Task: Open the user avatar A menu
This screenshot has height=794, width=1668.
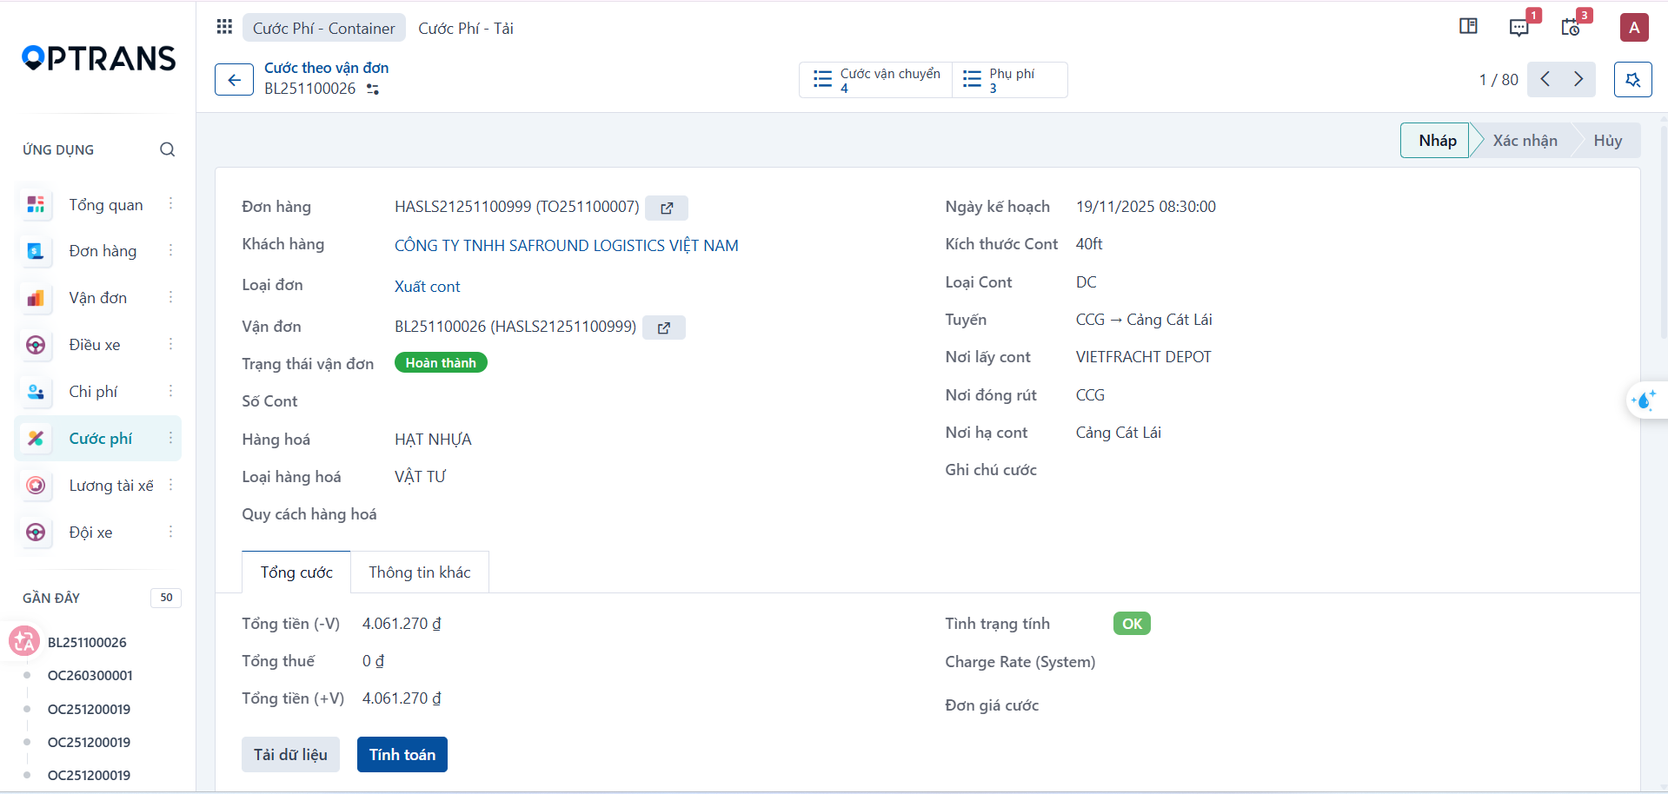Action: 1634,28
